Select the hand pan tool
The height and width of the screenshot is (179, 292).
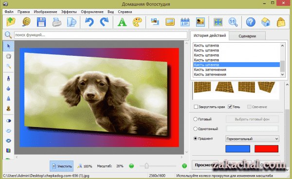click(8, 56)
